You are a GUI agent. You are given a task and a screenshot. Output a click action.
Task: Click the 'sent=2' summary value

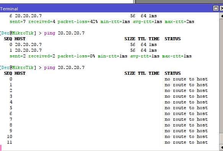[x=18, y=56]
